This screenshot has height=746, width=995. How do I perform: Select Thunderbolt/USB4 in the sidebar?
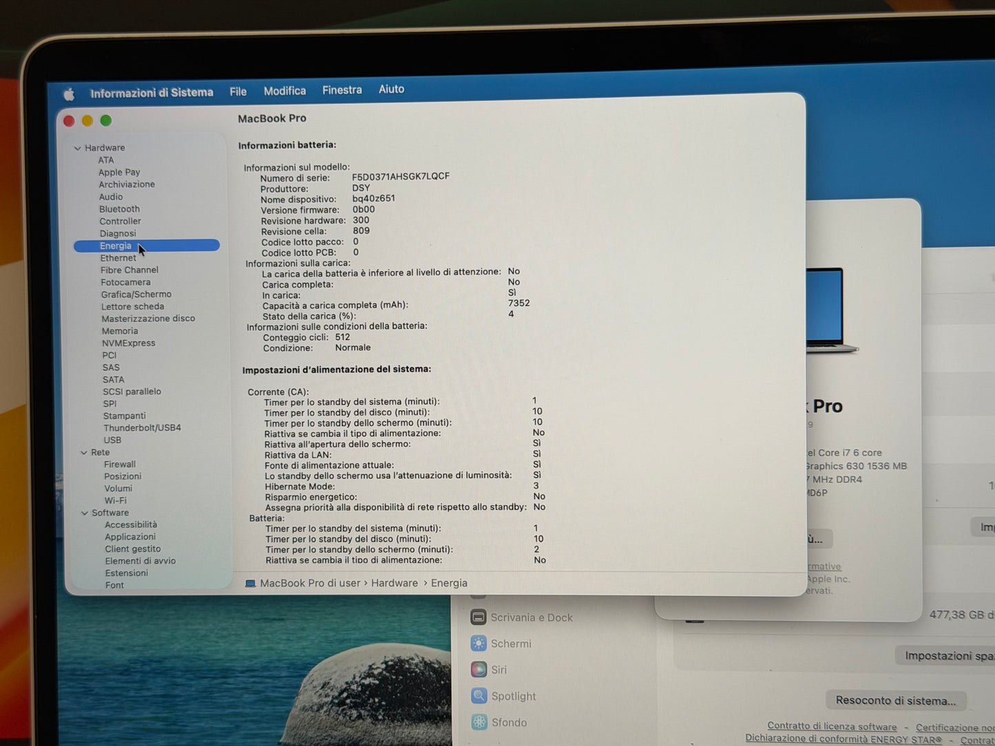pos(143,428)
